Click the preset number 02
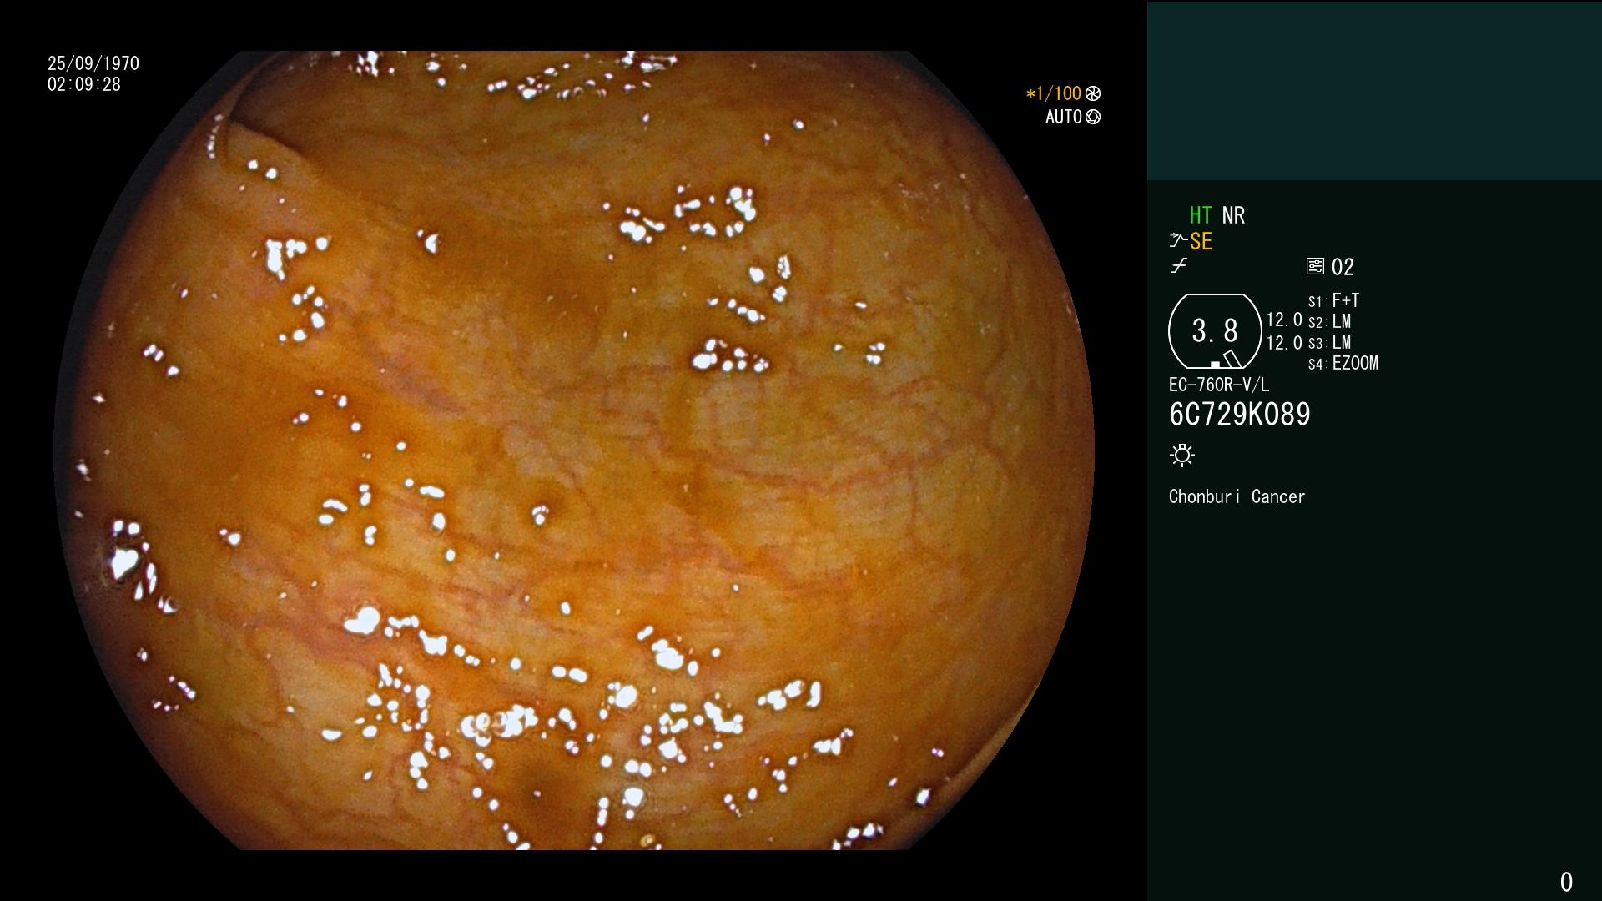Image resolution: width=1602 pixels, height=901 pixels. click(1343, 267)
